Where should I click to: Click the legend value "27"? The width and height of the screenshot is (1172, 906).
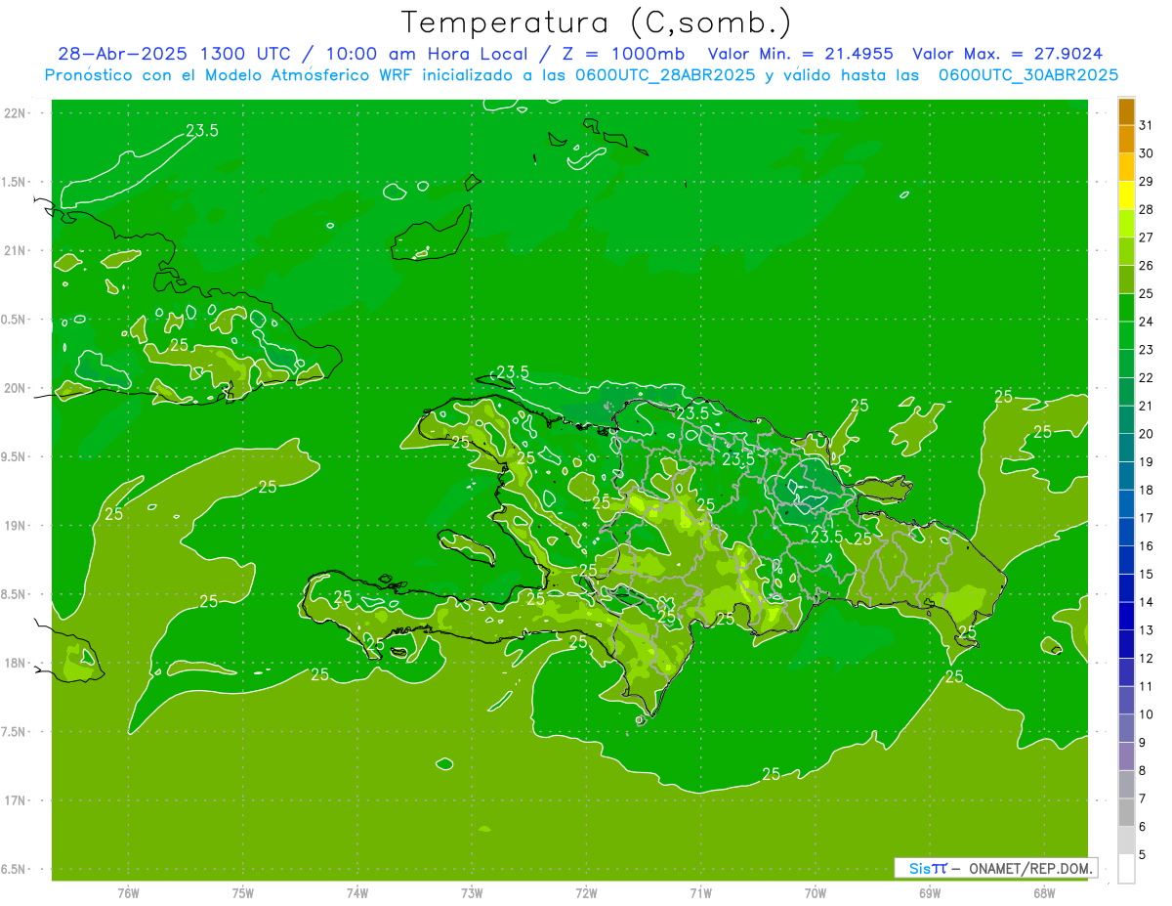tap(1147, 237)
